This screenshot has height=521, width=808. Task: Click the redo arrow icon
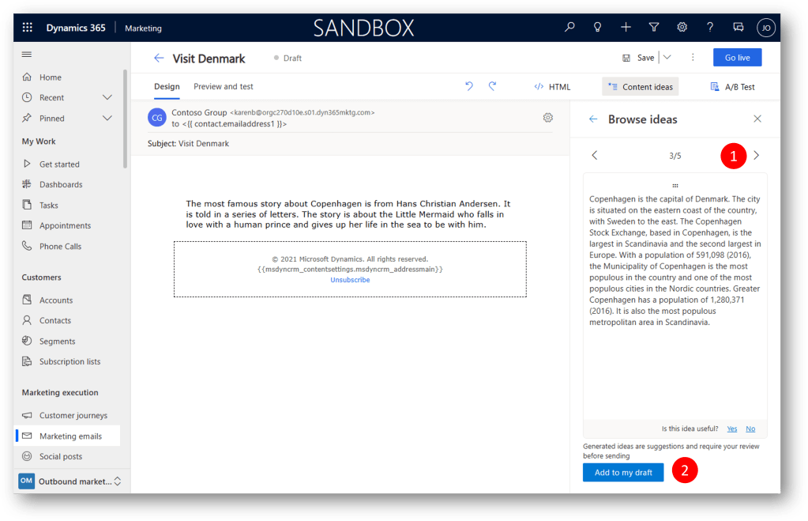point(492,86)
